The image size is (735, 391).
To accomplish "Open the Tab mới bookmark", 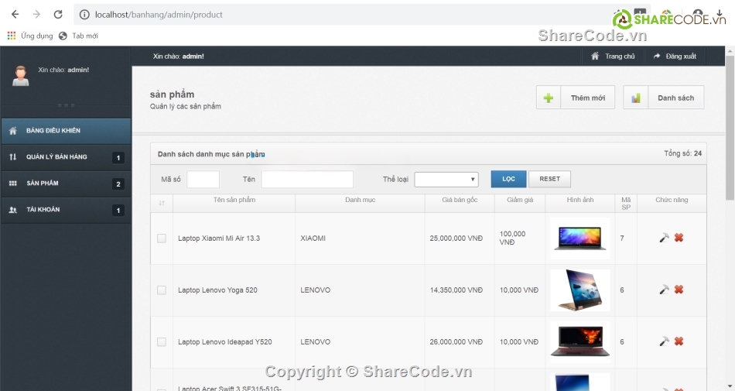I will pyautogui.click(x=79, y=36).
